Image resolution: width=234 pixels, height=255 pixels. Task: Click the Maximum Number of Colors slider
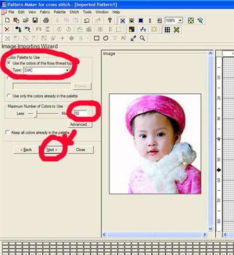(x=43, y=114)
